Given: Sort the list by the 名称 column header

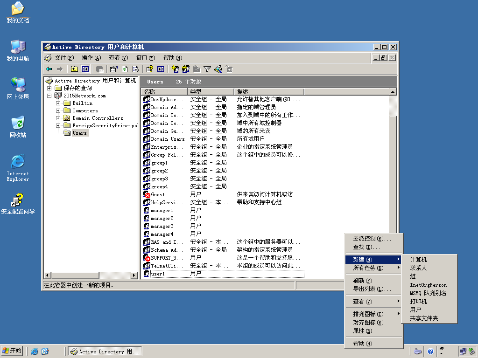Looking at the screenshot, I should tap(165, 92).
